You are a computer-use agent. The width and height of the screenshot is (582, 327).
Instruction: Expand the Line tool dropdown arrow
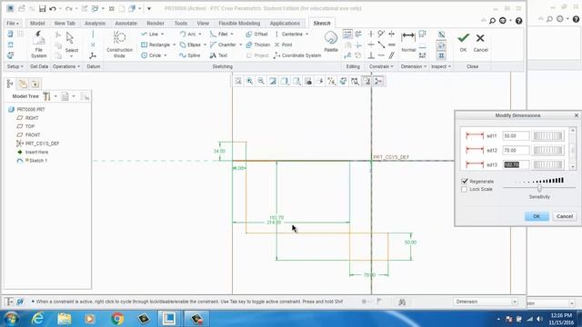click(162, 35)
